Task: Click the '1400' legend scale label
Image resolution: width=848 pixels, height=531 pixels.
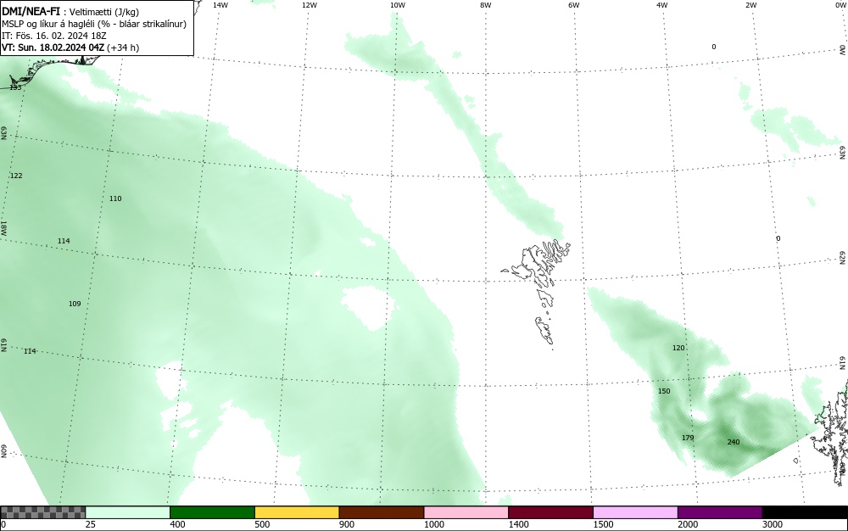Action: click(x=519, y=524)
